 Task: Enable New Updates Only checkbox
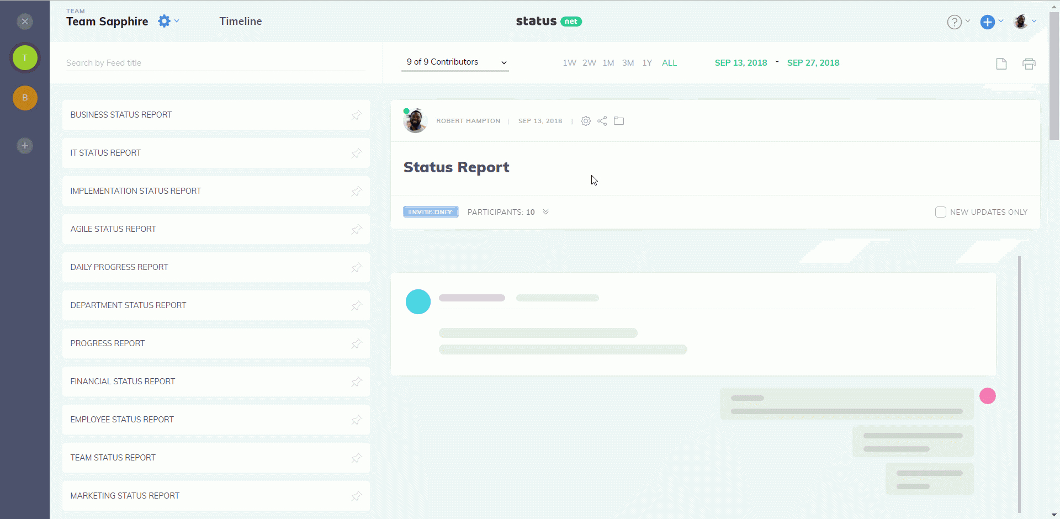(941, 212)
